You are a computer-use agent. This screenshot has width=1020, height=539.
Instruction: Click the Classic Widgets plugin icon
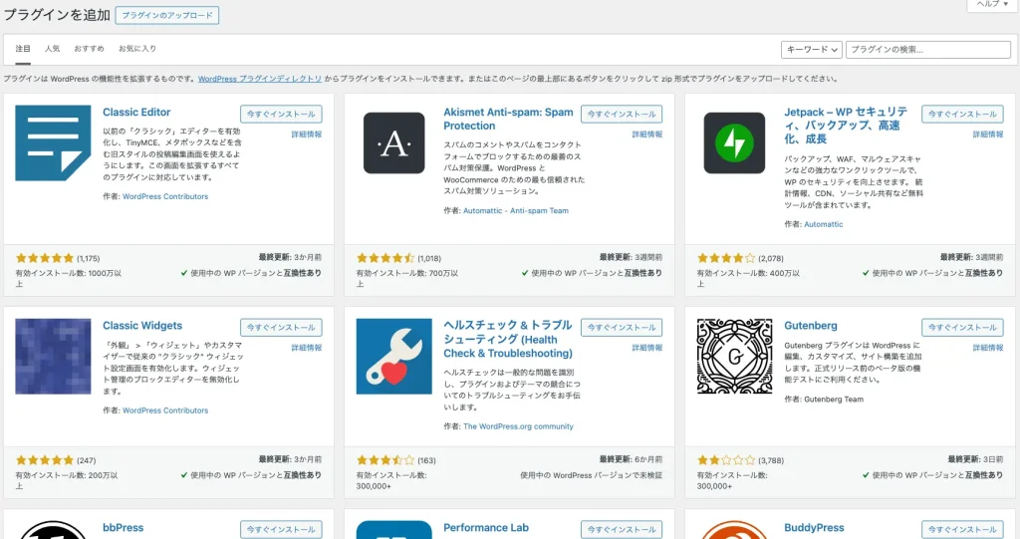coord(53,356)
